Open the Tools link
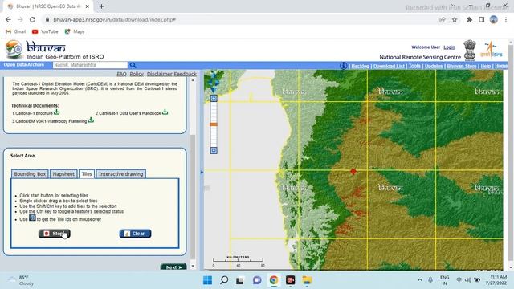 pyautogui.click(x=414, y=66)
